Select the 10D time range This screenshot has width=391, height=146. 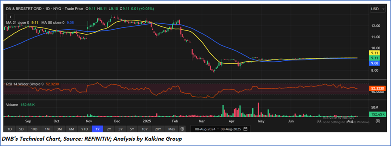click(34, 129)
